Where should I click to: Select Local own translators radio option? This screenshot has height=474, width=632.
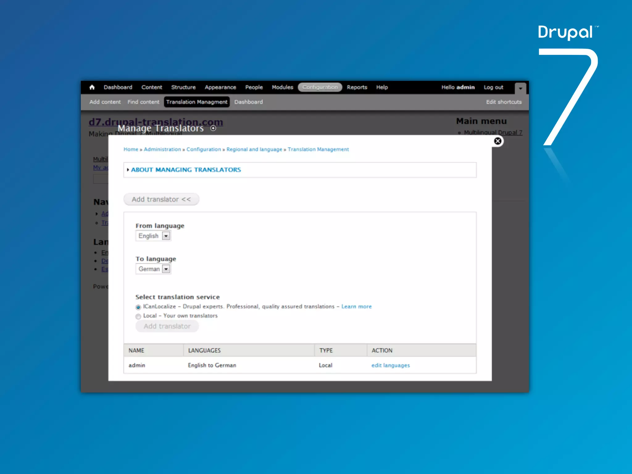coord(138,316)
